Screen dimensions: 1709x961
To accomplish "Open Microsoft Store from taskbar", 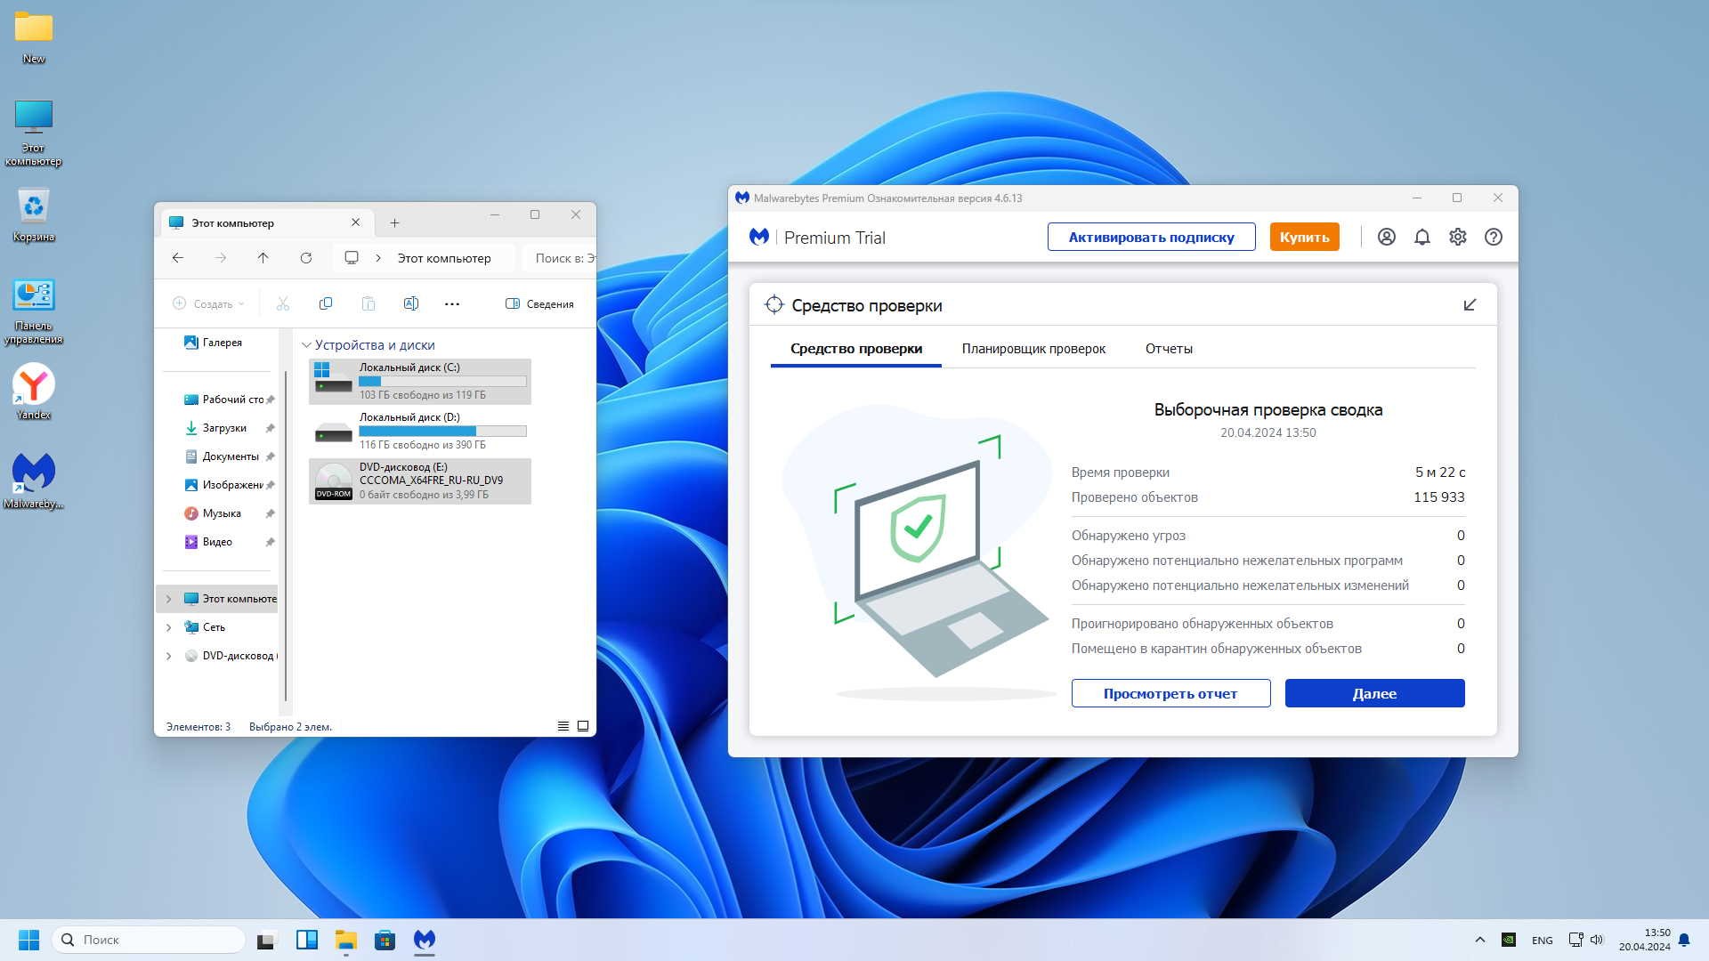I will [x=385, y=940].
